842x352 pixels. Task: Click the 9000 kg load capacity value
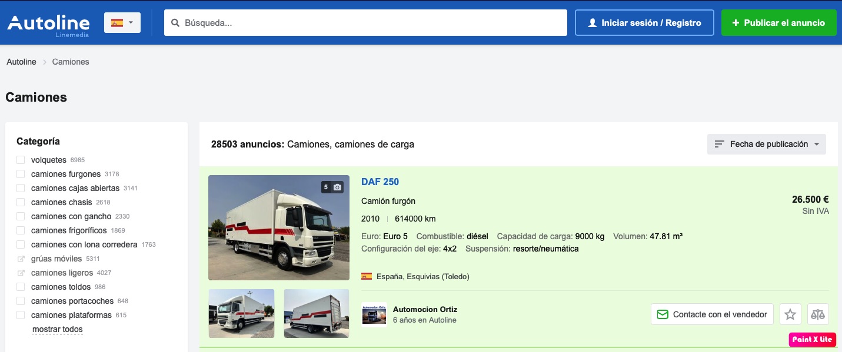click(x=590, y=236)
